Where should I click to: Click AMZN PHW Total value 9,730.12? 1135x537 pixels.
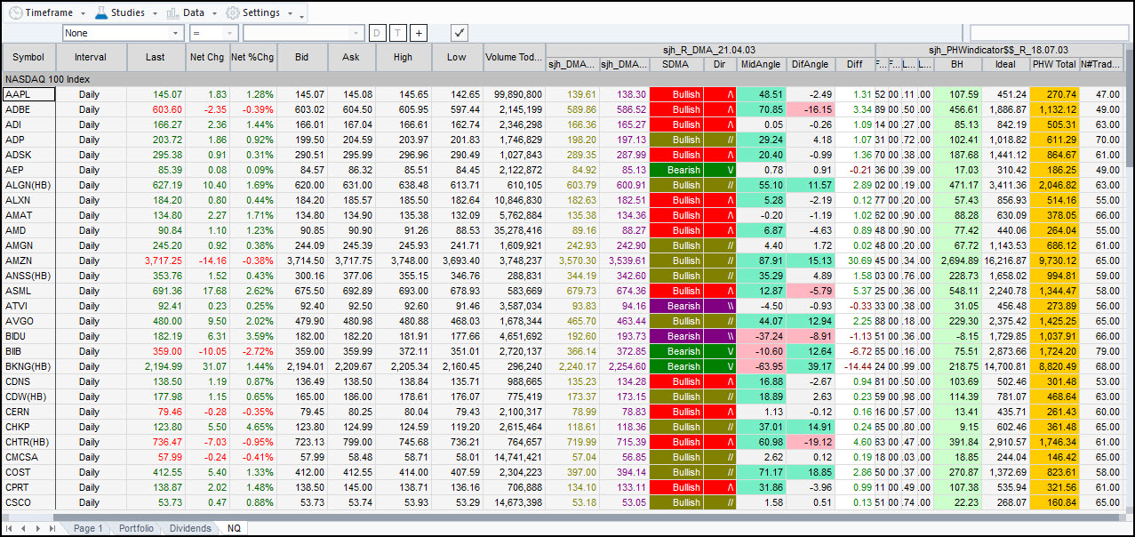click(x=1054, y=260)
